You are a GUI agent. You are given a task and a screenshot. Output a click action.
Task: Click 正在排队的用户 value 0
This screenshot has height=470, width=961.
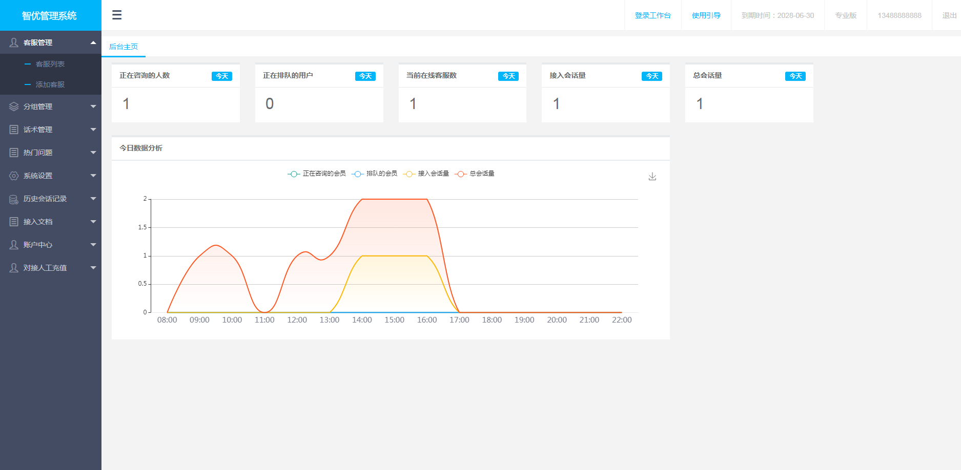(270, 104)
